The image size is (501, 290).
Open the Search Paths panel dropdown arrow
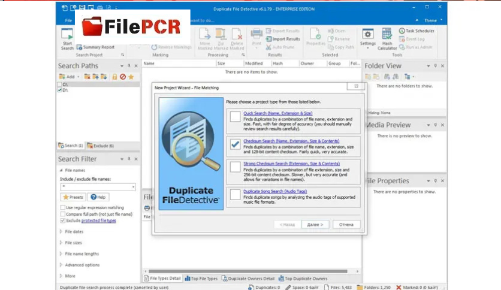(x=122, y=66)
